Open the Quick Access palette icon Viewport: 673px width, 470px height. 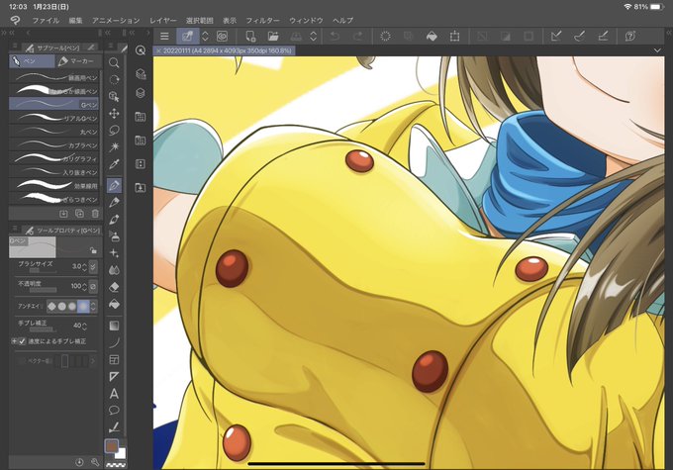click(140, 50)
